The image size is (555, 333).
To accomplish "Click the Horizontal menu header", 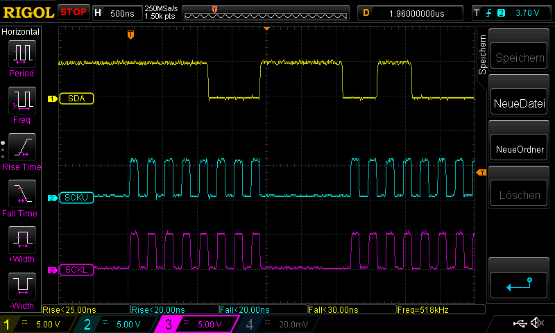I will (x=21, y=32).
